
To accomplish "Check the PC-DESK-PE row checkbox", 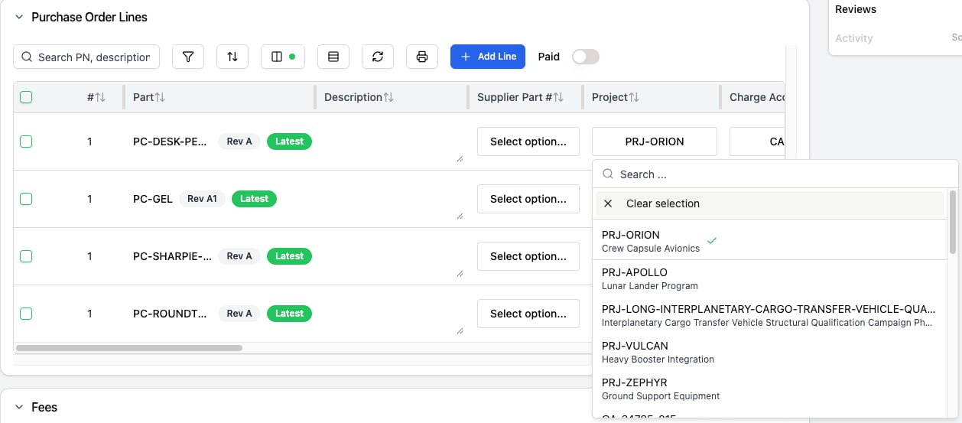I will [26, 142].
